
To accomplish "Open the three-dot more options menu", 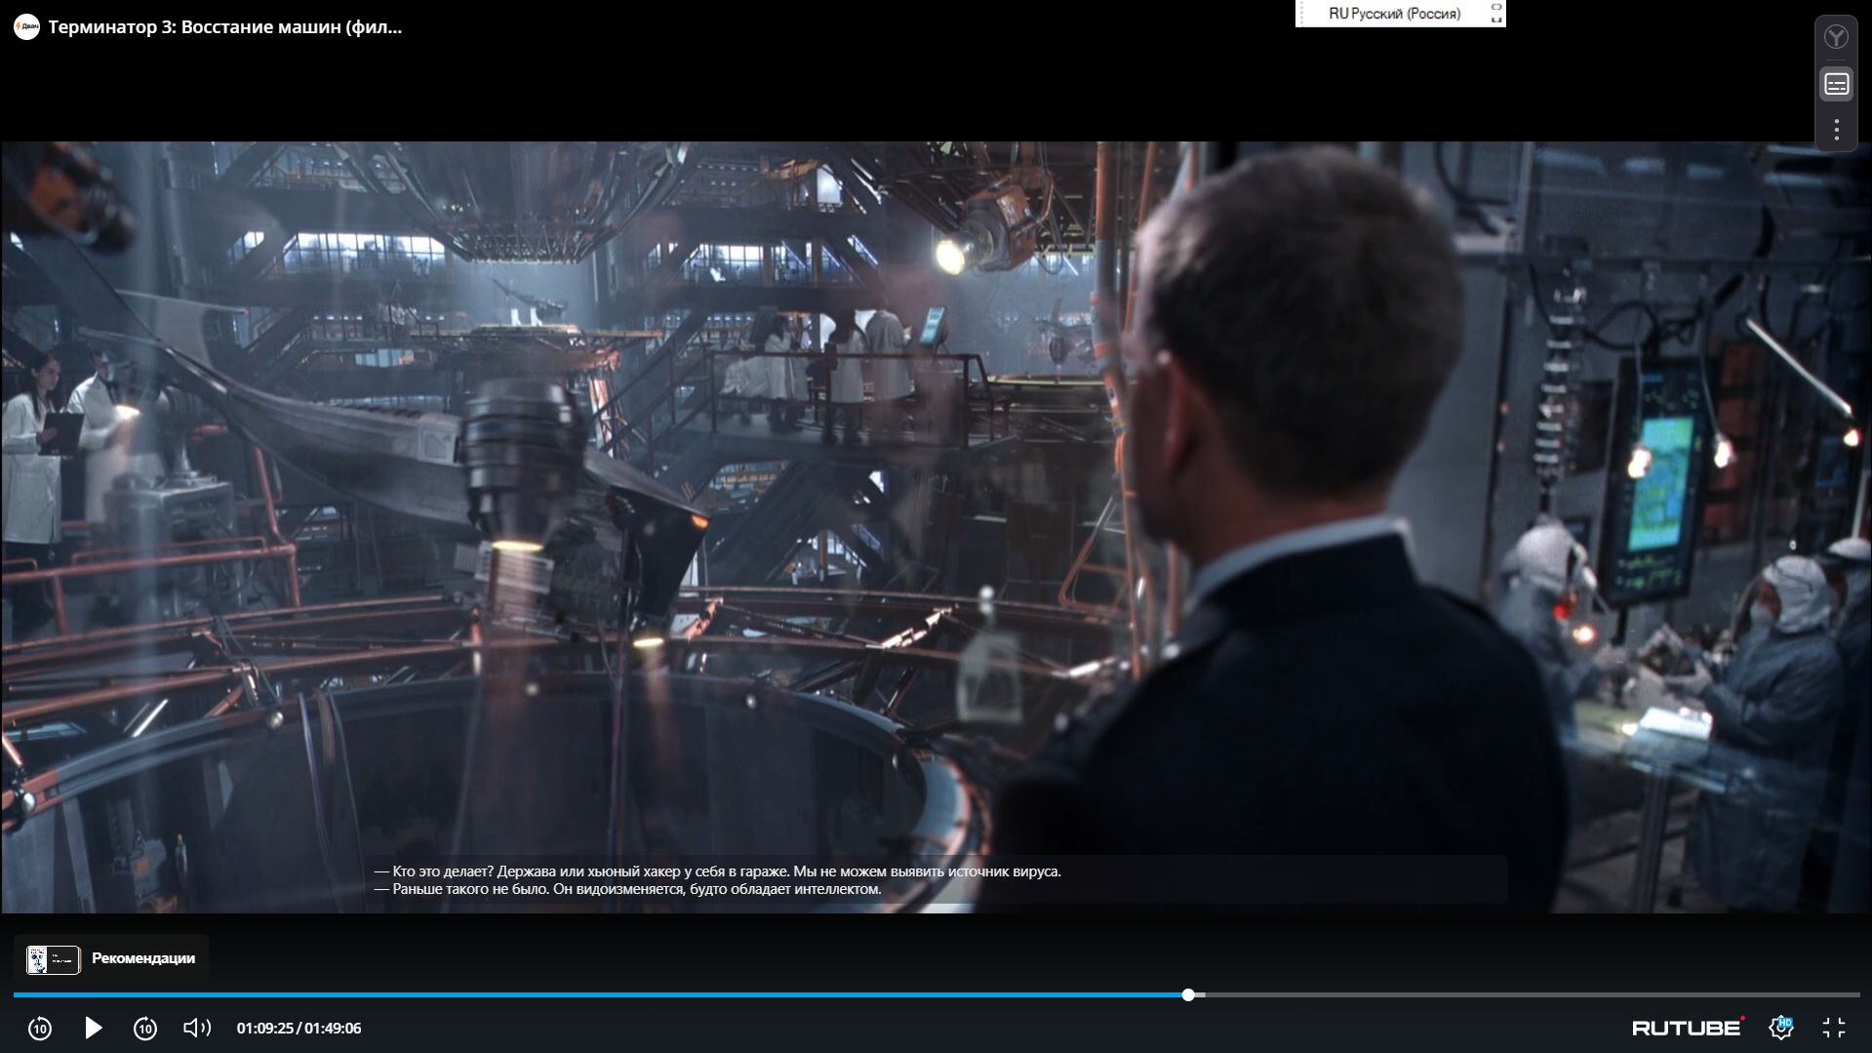I will pyautogui.click(x=1837, y=130).
